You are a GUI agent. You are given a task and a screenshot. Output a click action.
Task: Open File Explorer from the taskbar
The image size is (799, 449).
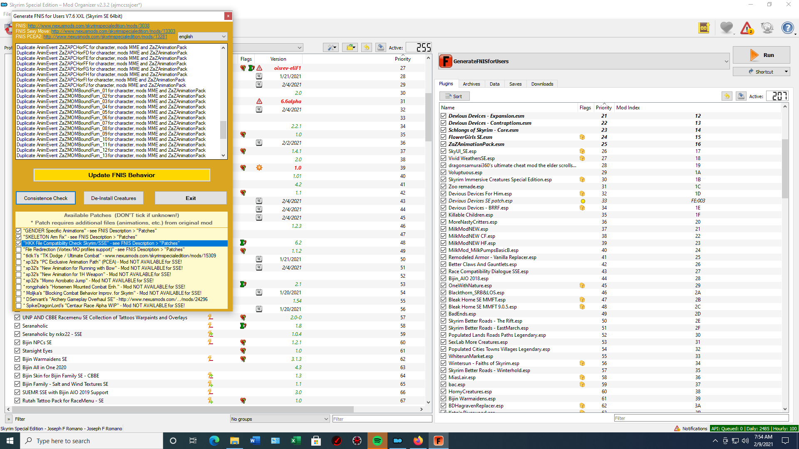(235, 441)
